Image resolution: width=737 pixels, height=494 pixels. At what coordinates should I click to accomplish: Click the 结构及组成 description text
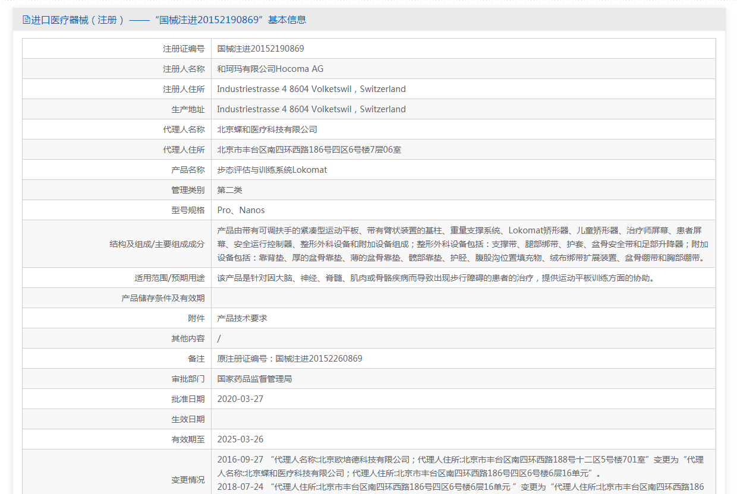462,244
